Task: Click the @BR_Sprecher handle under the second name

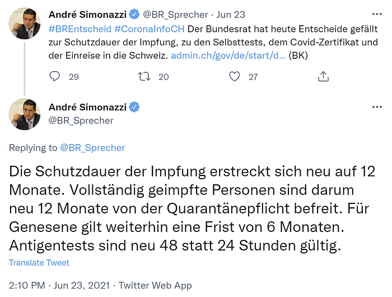Action: tap(81, 120)
